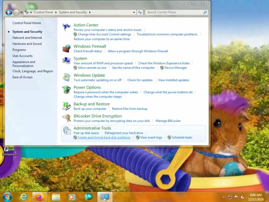Select Network and Internet category

pos(27,38)
